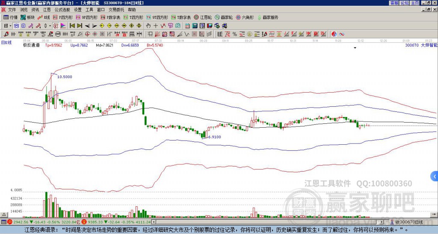Open 客服 customer service link
The width and height of the screenshot is (438, 234).
click(394, 3)
